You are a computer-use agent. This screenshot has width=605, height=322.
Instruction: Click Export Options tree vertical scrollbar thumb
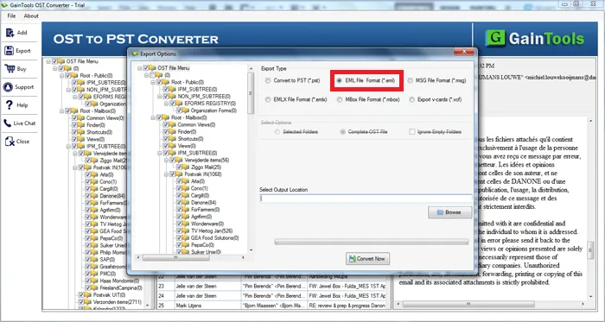[251, 93]
